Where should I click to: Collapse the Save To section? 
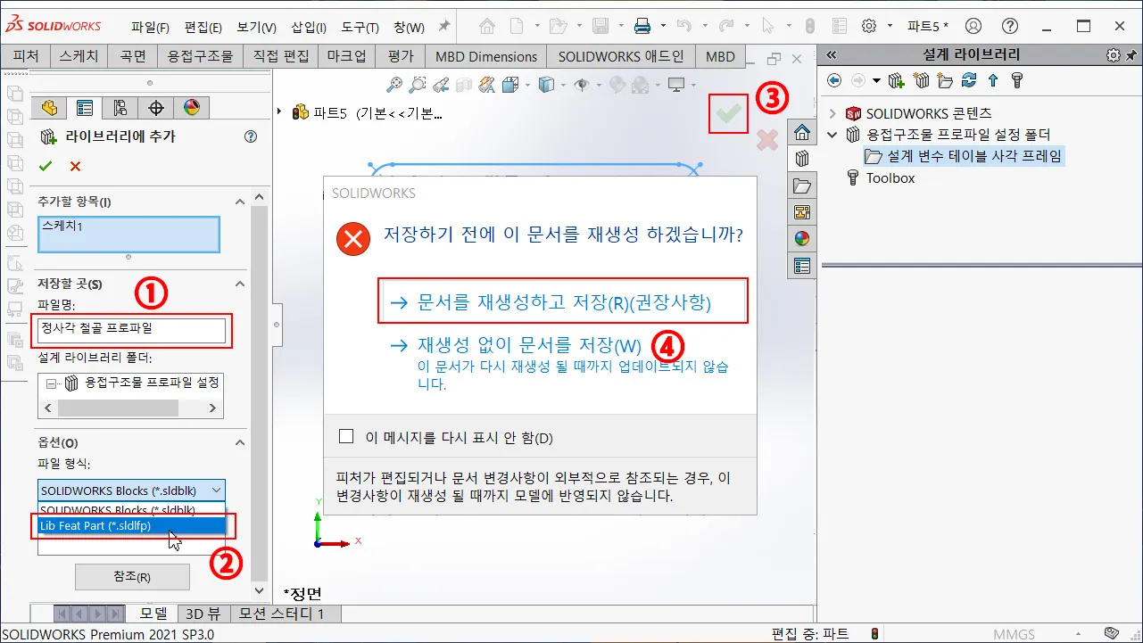[239, 284]
